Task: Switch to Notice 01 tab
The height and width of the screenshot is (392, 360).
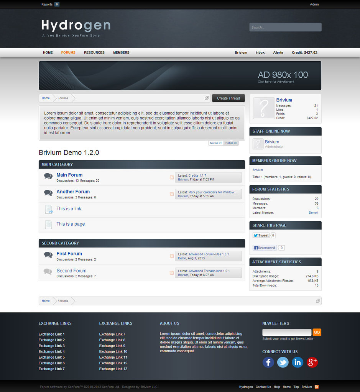Action: [216, 143]
